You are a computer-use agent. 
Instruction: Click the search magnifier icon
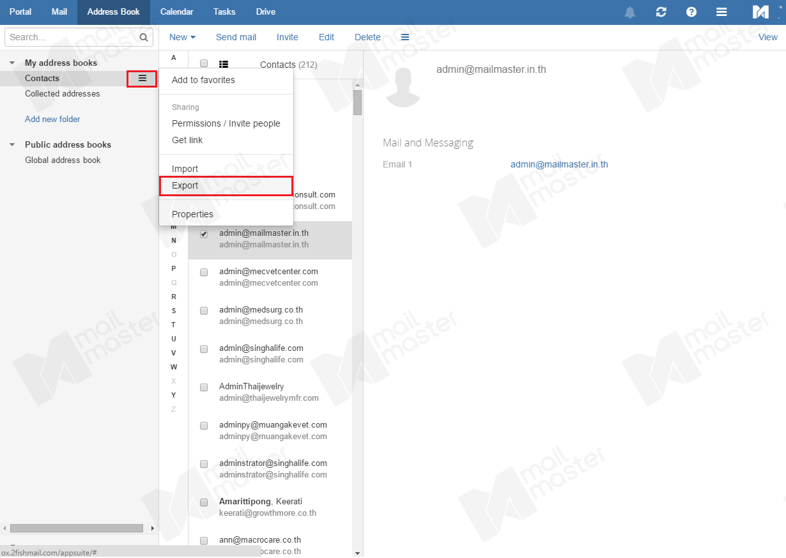coord(144,37)
